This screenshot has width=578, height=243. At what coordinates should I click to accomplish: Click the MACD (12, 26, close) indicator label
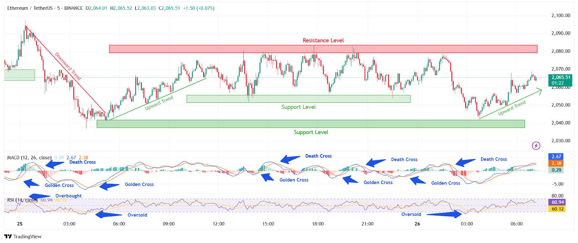coord(29,157)
